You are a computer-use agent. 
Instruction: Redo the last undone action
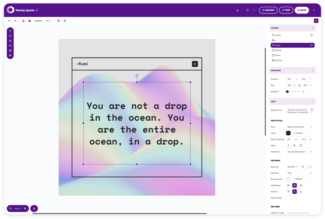pyautogui.click(x=254, y=10)
